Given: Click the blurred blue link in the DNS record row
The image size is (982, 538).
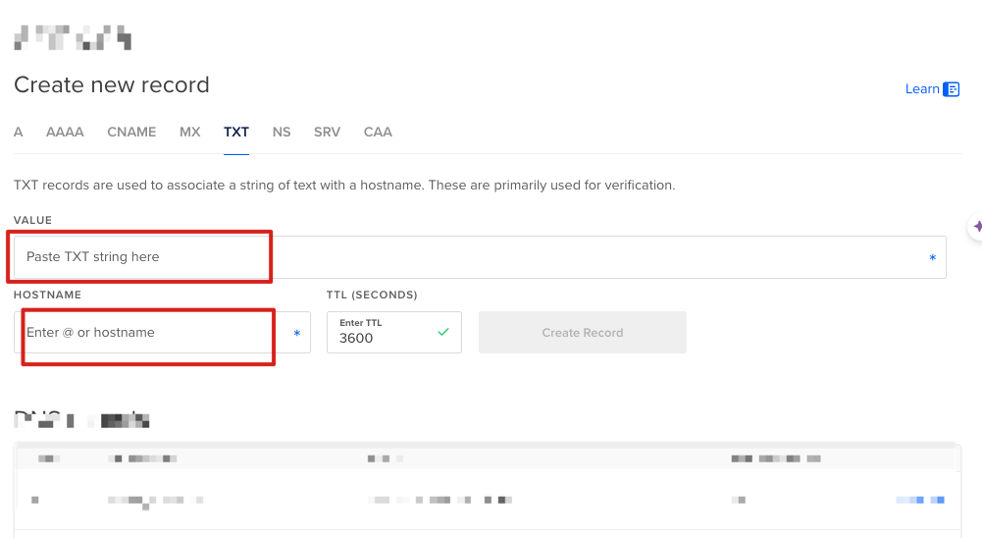Looking at the screenshot, I should click(x=919, y=500).
